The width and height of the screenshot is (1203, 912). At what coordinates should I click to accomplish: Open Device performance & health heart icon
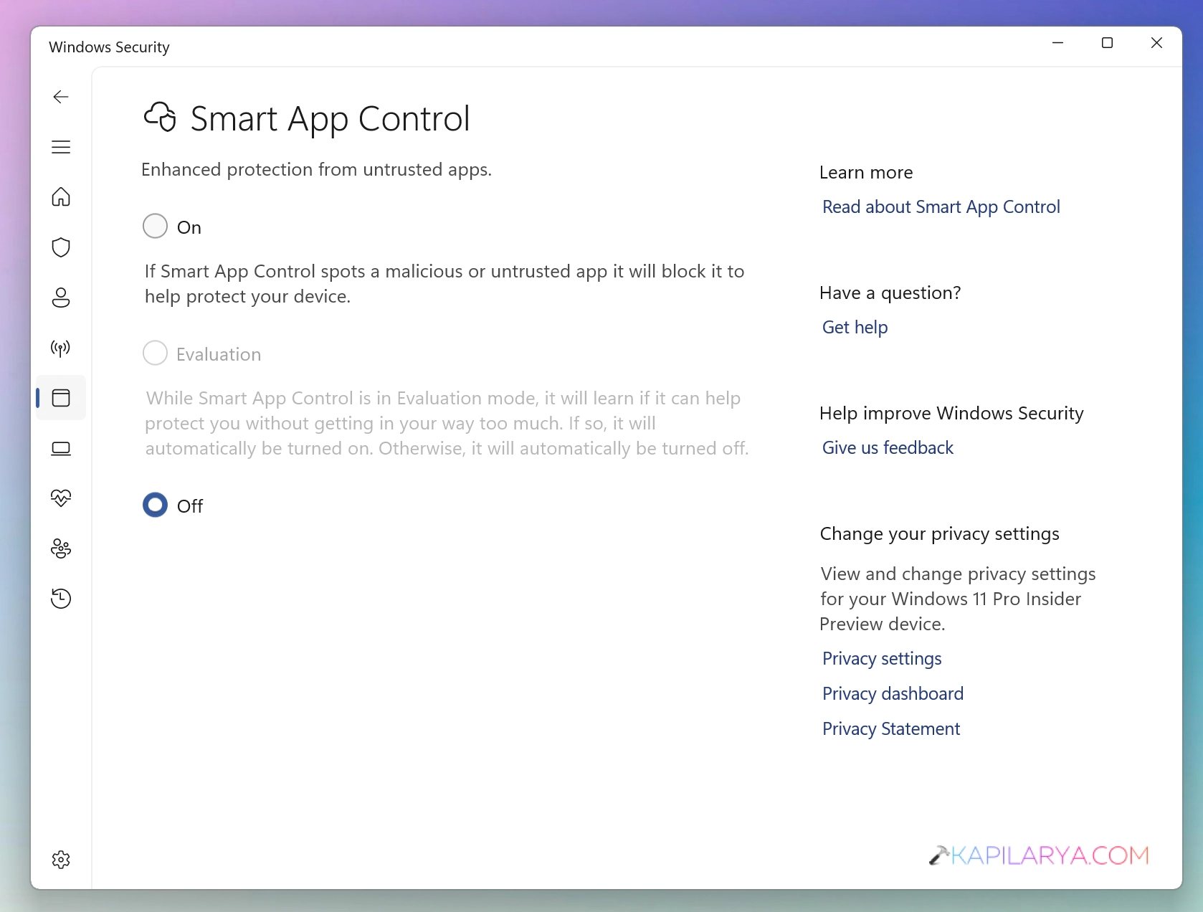point(61,498)
